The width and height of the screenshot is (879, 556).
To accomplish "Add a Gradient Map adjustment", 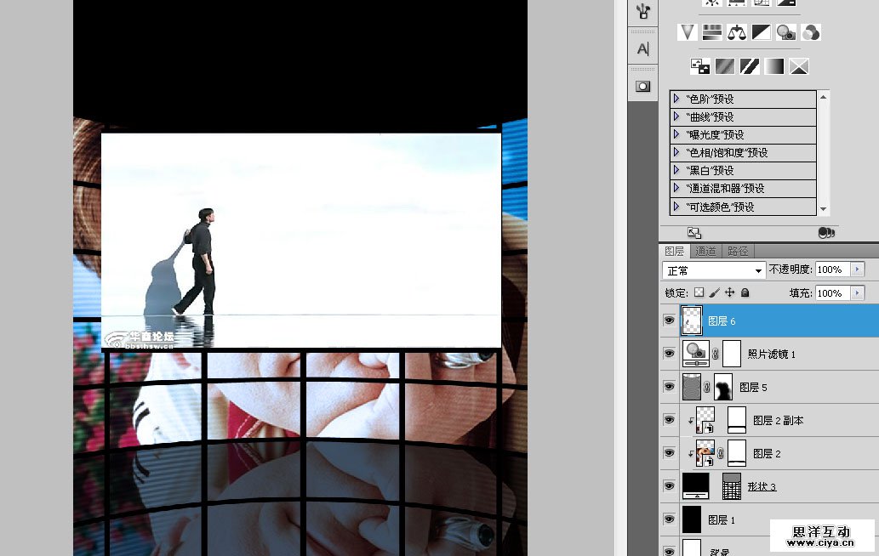I will click(x=773, y=66).
